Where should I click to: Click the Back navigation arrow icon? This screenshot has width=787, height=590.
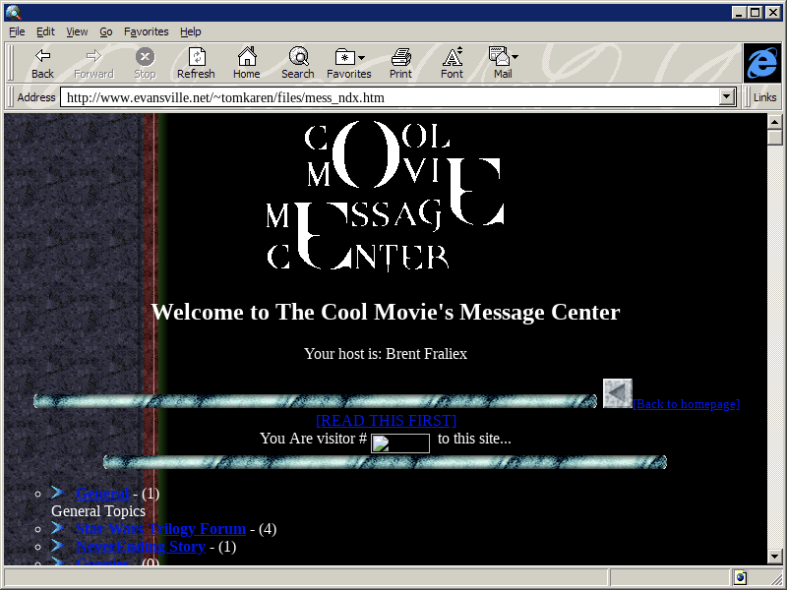pos(42,57)
